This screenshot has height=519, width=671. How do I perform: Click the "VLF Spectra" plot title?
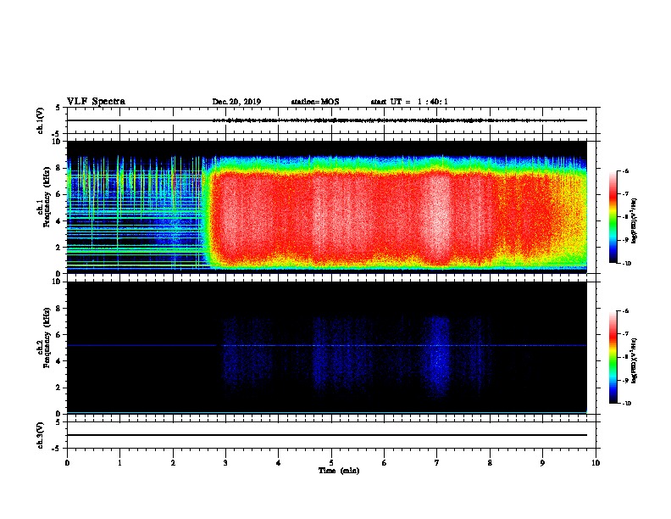96,102
